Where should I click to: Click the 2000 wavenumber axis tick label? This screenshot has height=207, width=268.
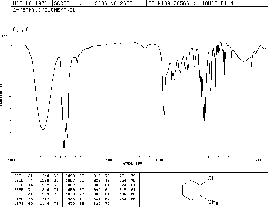tap(110, 160)
